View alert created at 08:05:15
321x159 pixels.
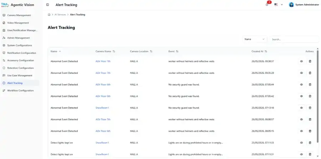point(301,131)
